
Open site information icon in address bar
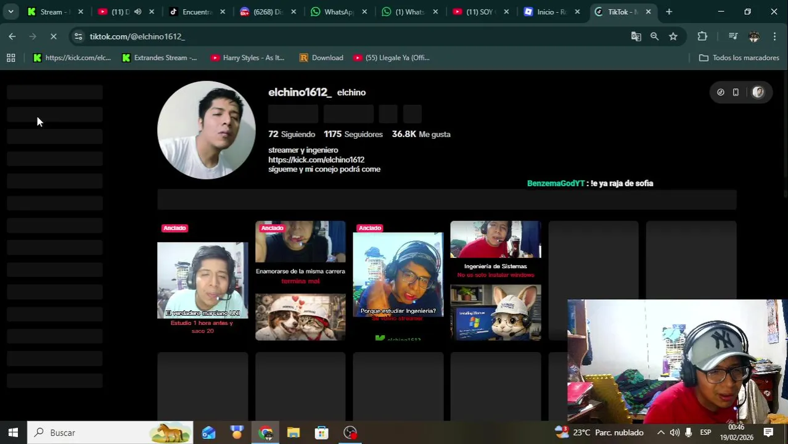point(78,36)
